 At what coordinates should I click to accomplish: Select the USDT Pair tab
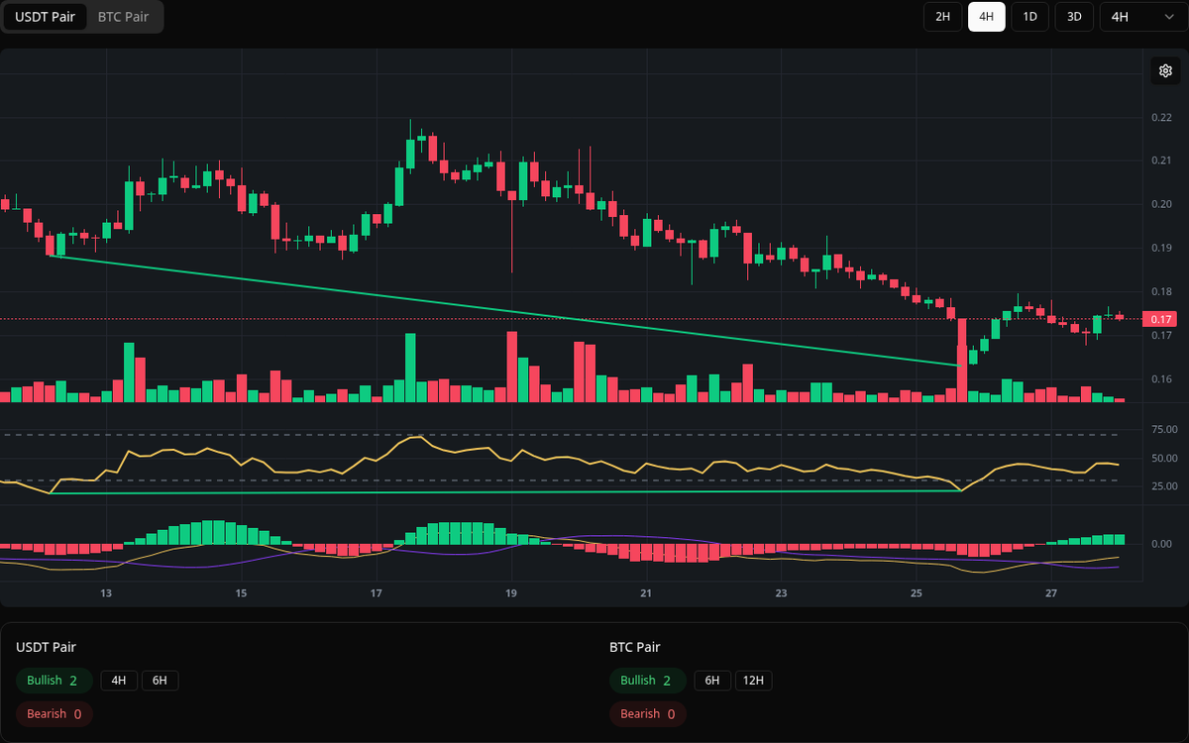pyautogui.click(x=45, y=17)
